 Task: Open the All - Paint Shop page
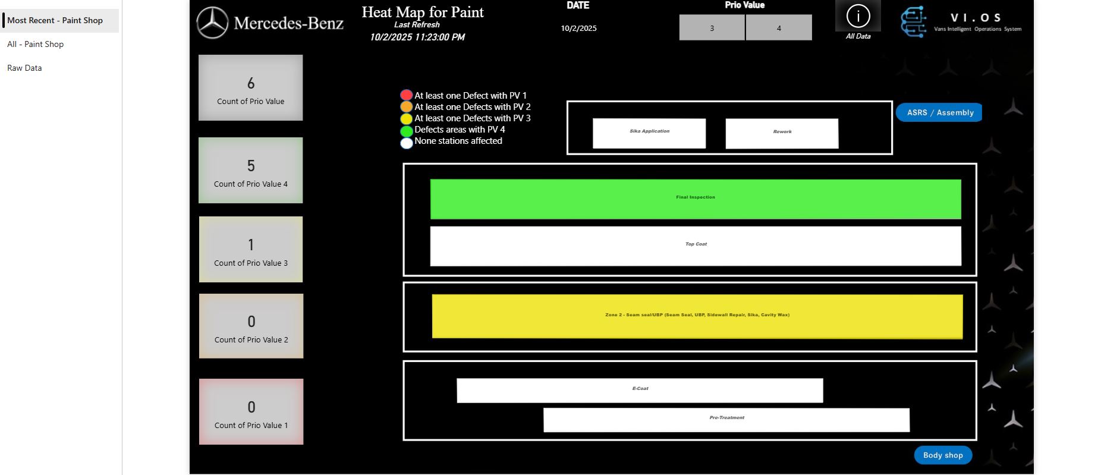35,44
